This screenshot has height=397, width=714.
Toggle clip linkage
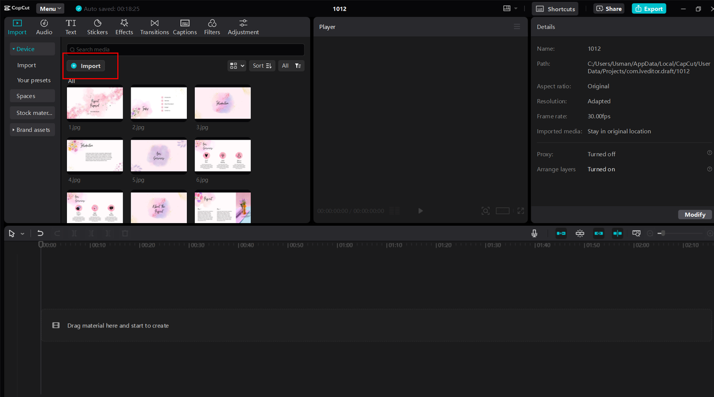(x=599, y=234)
